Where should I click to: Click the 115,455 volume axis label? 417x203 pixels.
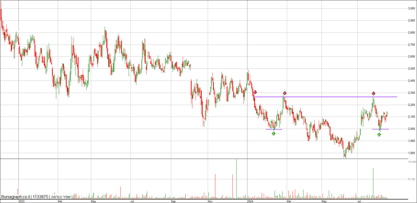tap(412, 162)
